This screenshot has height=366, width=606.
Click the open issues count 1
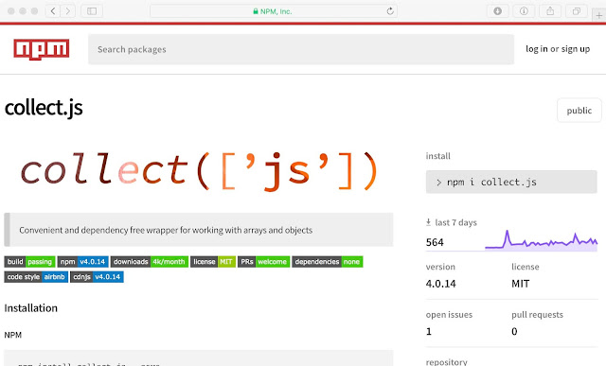tap(429, 331)
